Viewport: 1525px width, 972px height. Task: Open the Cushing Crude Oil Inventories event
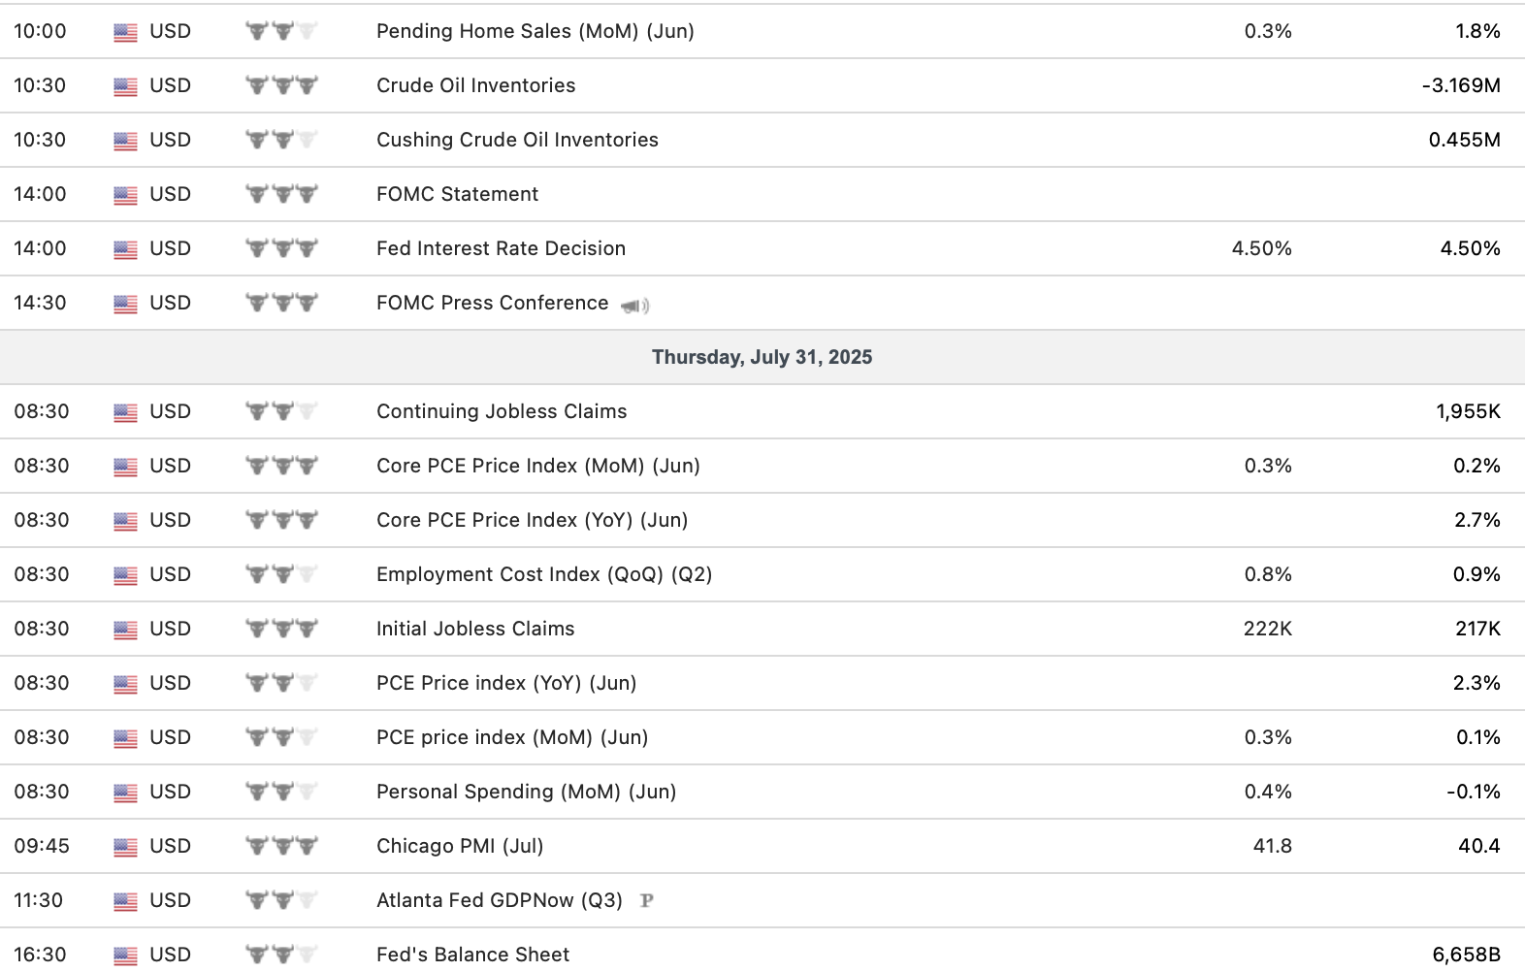pyautogui.click(x=517, y=140)
